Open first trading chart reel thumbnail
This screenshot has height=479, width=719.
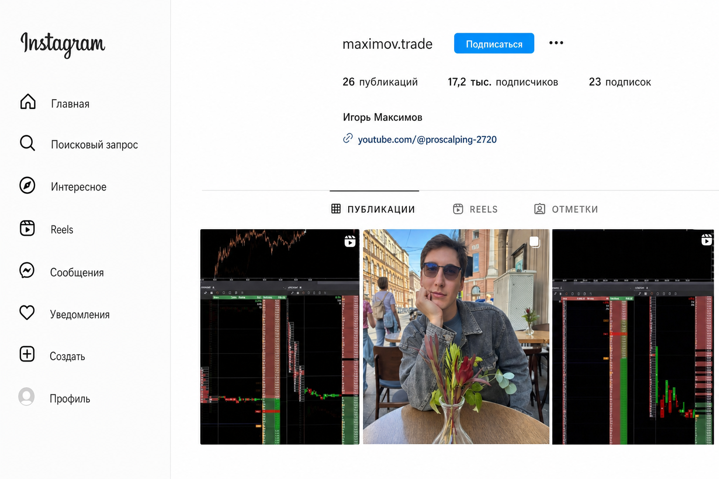tap(279, 337)
